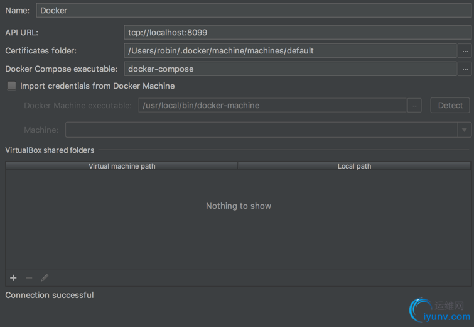Click the API URL label
This screenshot has height=327, width=474.
(x=22, y=33)
